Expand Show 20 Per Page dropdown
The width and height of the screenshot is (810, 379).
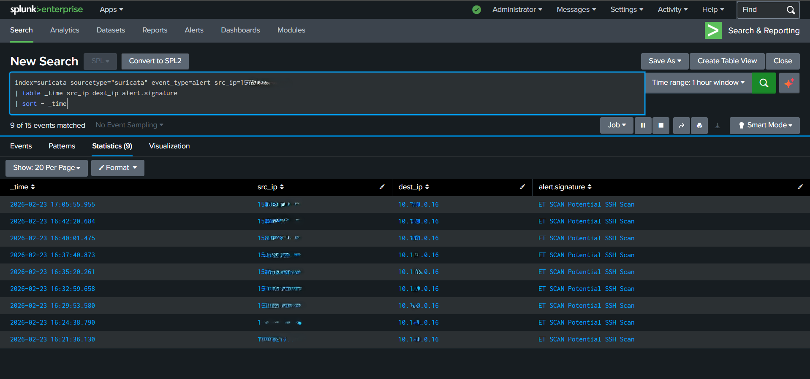(46, 168)
